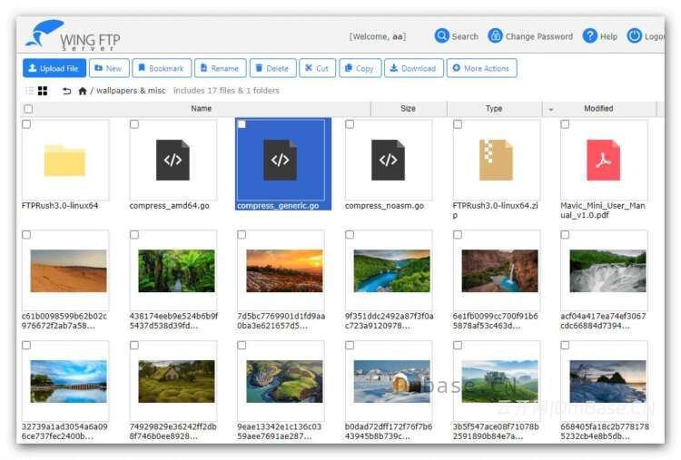Click the FTPRush3.0-linux64.zip file name
Viewport: 681px width, 460px height.
[x=495, y=210]
